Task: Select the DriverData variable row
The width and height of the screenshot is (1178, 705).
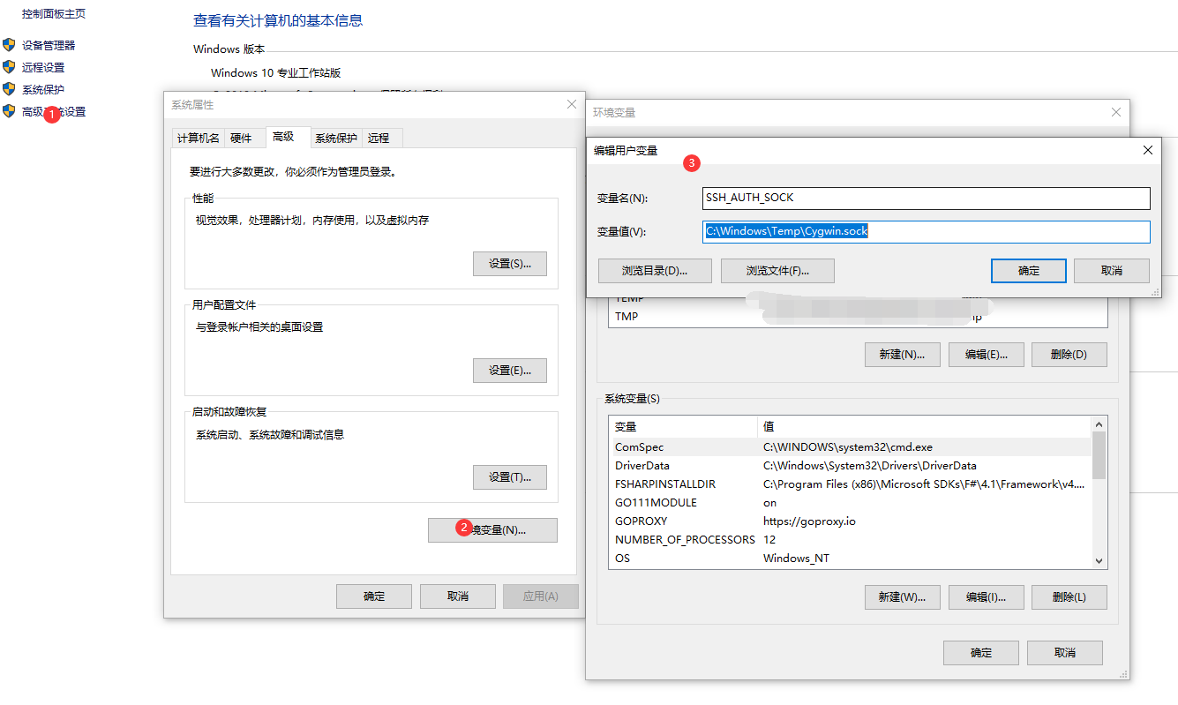Action: pyautogui.click(x=851, y=465)
